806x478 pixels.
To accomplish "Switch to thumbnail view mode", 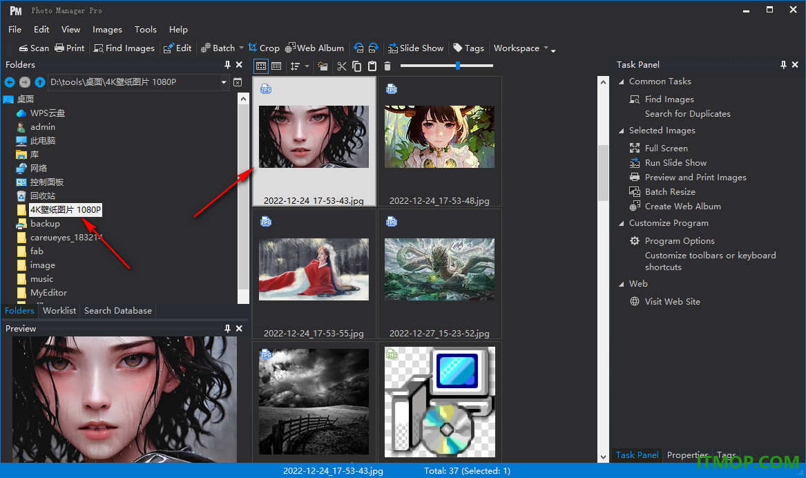I will 261,66.
